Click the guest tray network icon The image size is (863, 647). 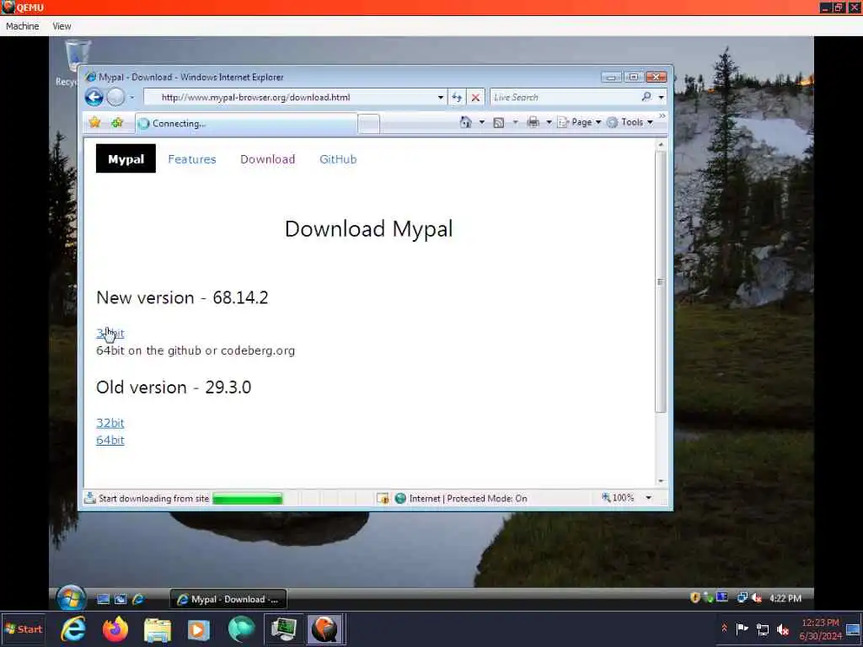pyautogui.click(x=742, y=597)
